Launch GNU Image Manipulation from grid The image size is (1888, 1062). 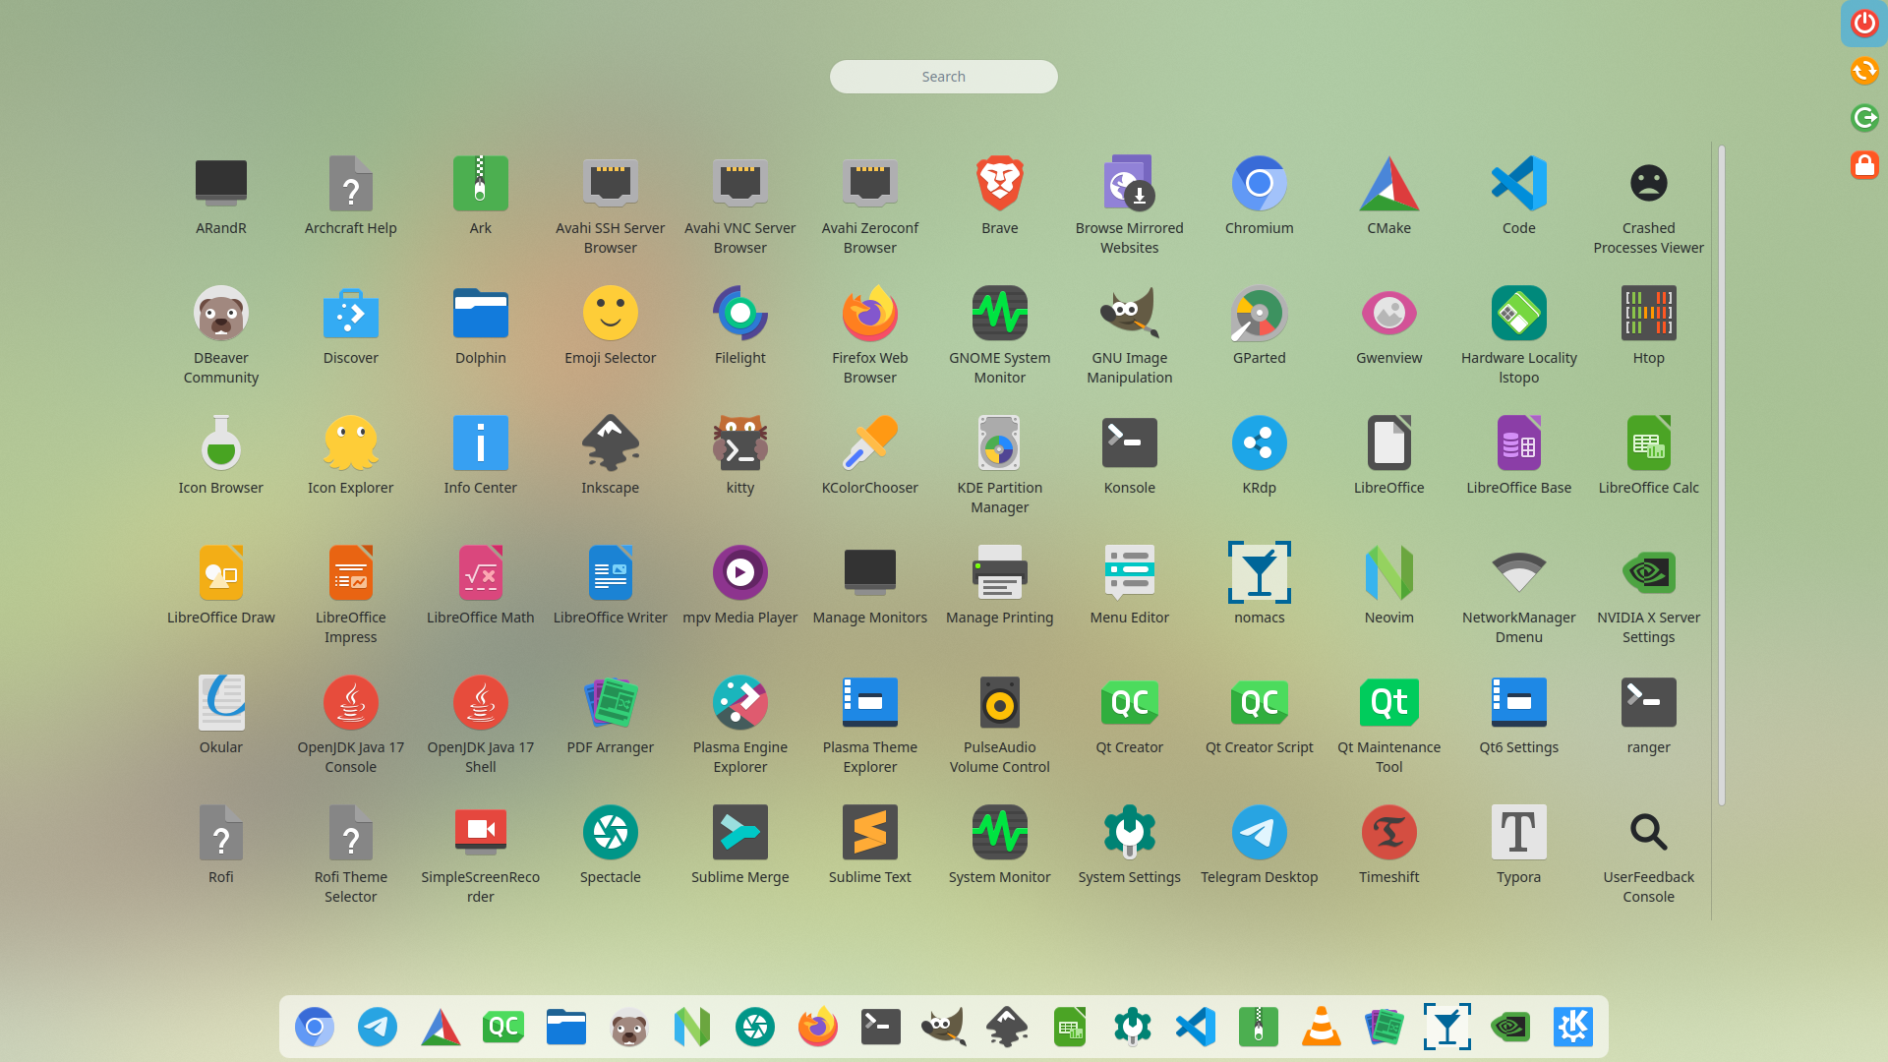1129,334
